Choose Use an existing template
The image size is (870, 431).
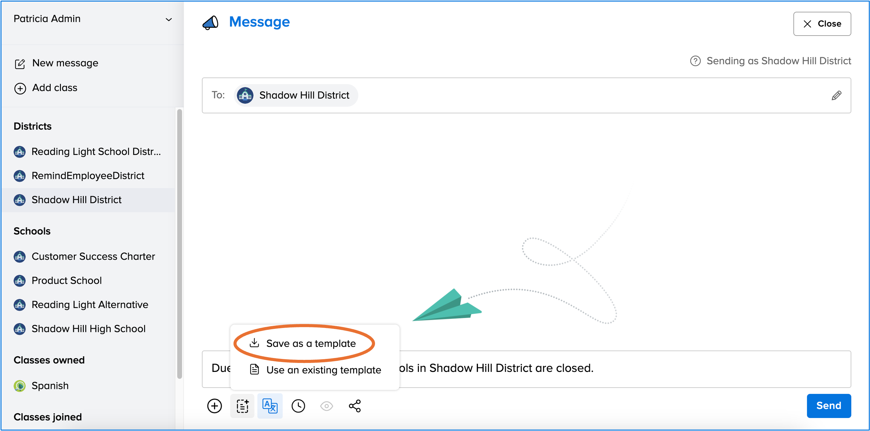pyautogui.click(x=323, y=370)
